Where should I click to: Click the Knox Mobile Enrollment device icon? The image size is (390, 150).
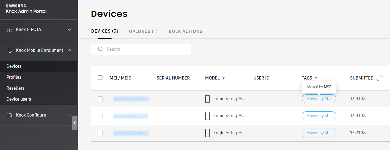coord(10,50)
